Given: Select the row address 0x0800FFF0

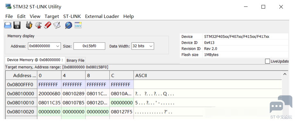Looking at the screenshot, I should (21, 84).
